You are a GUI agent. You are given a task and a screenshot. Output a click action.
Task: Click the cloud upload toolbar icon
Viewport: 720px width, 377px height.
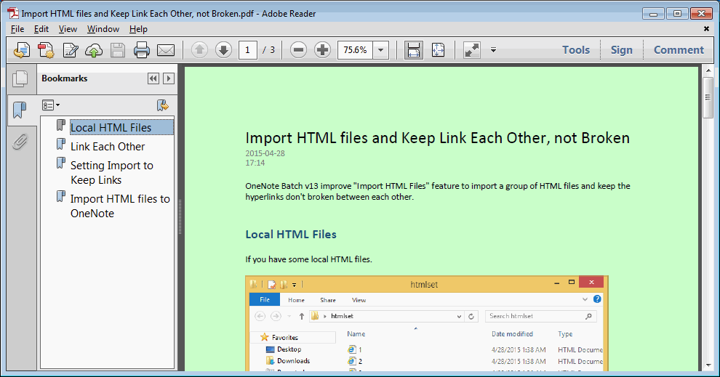(94, 50)
